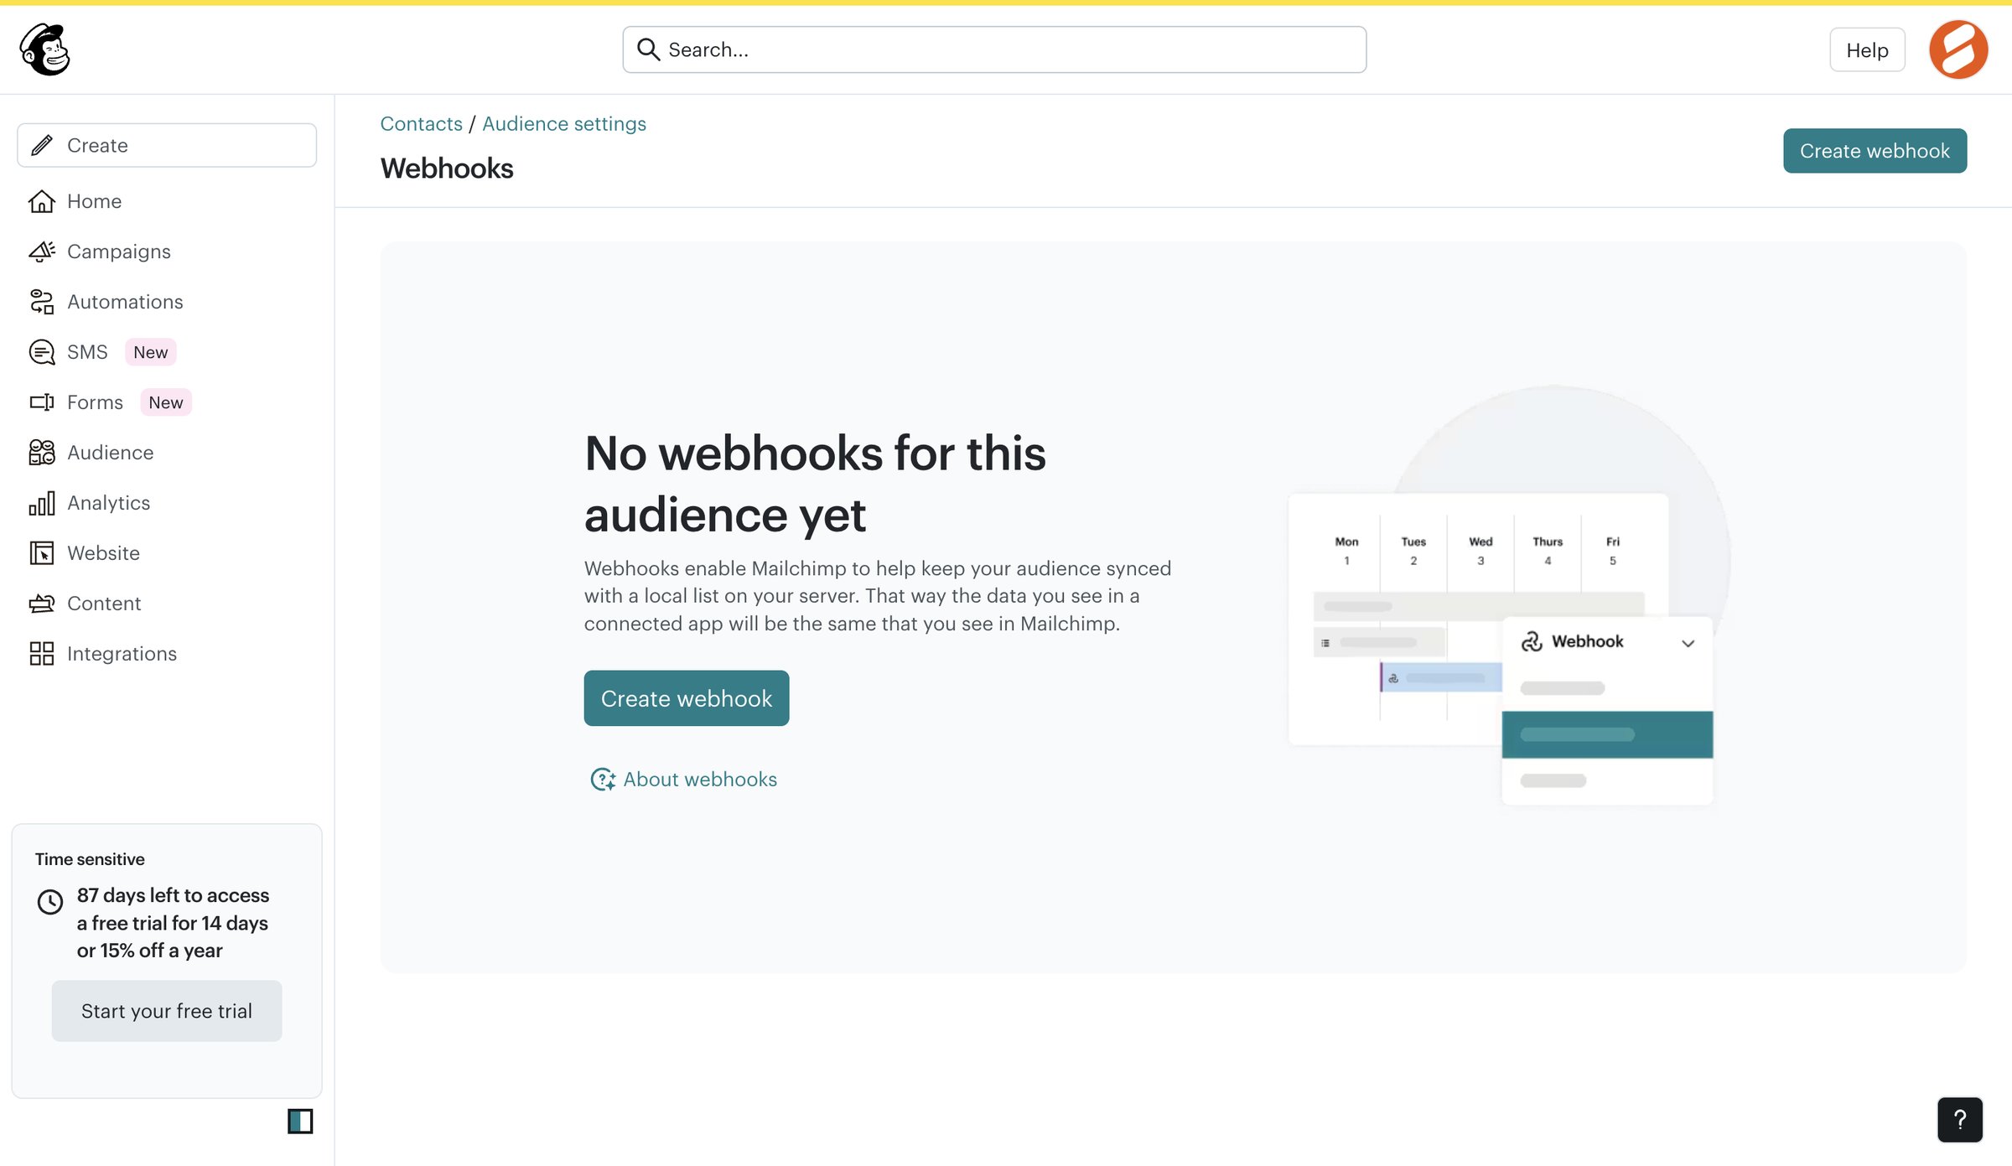
Task: Follow the Contacts breadcrumb link
Action: [421, 124]
